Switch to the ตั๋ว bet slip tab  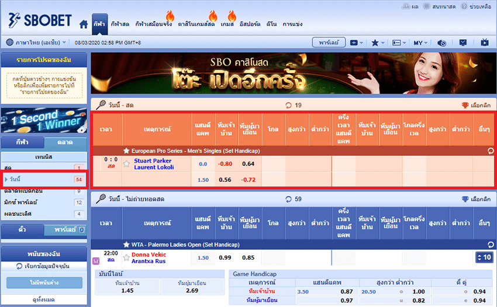coord(22,229)
